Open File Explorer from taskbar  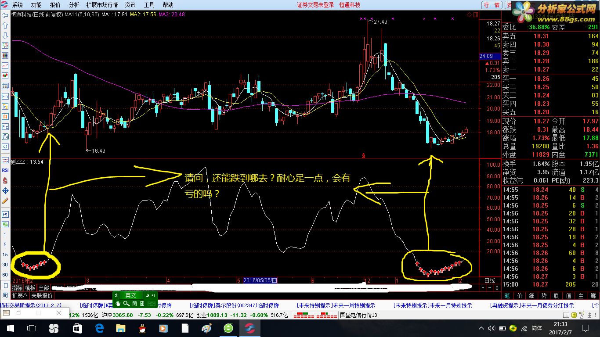click(120, 328)
